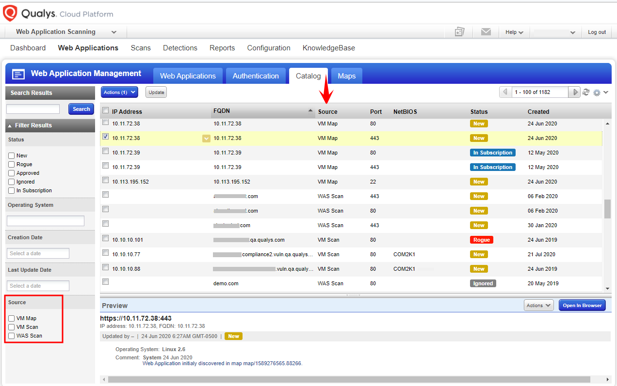The height and width of the screenshot is (386, 617).
Task: Switch to the Web Applications tab
Action: point(188,76)
